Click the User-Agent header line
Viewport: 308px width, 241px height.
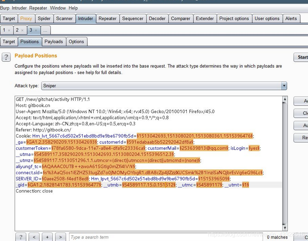click(x=115, y=111)
